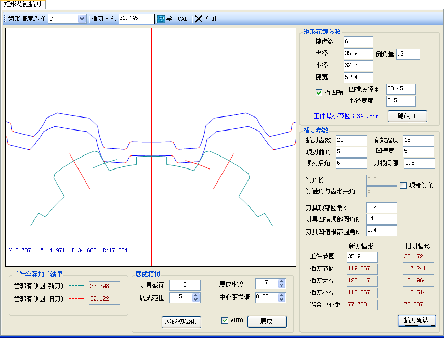This screenshot has width=444, height=338.
Task: Click the 凹槽宽 input field
Action: [x=419, y=151]
